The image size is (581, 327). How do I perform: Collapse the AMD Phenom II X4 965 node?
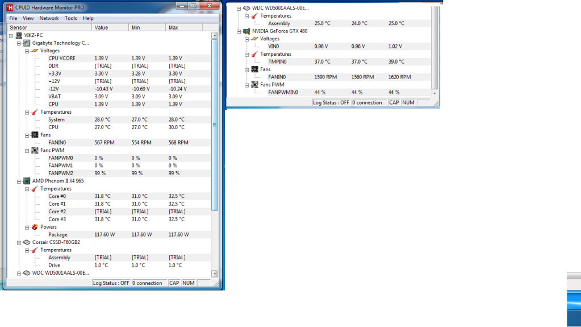(x=19, y=181)
